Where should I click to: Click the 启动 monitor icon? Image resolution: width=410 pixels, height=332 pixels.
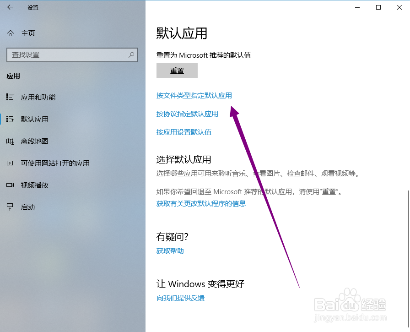point(10,207)
